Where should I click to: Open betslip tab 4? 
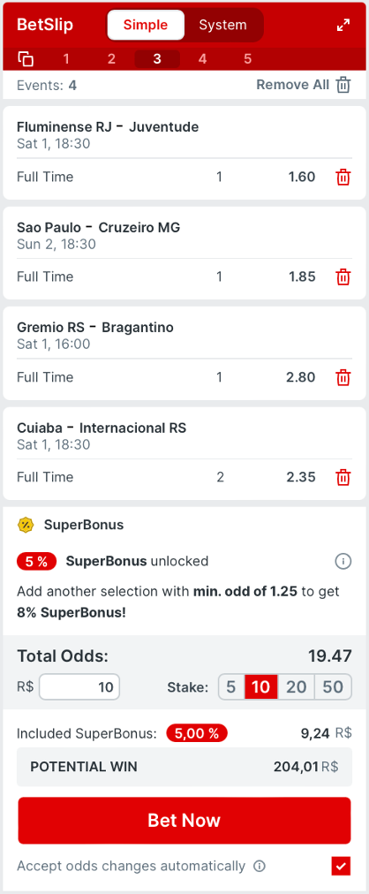point(203,58)
